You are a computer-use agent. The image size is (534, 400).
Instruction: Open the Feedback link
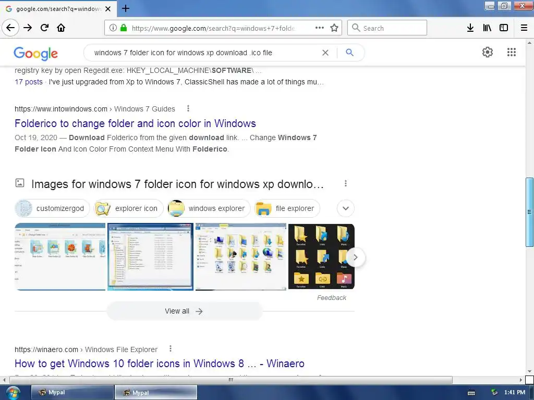click(331, 297)
